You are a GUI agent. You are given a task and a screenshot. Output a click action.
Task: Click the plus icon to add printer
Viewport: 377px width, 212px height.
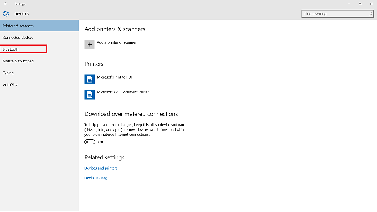tap(90, 44)
